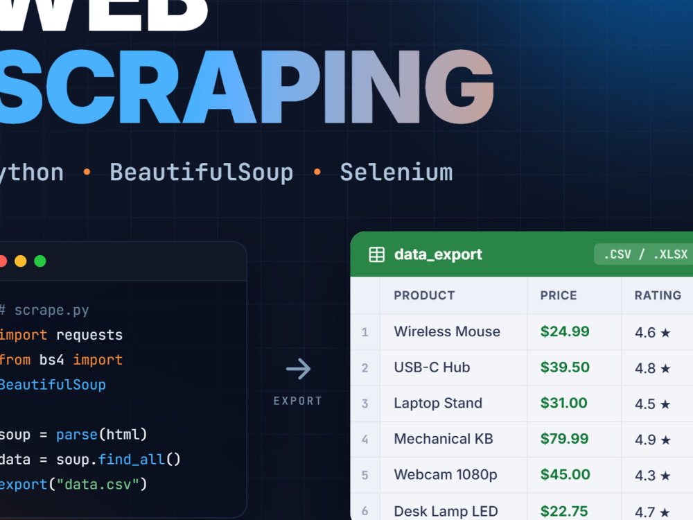
Task: Click row number 4 in the table
Action: (365, 440)
